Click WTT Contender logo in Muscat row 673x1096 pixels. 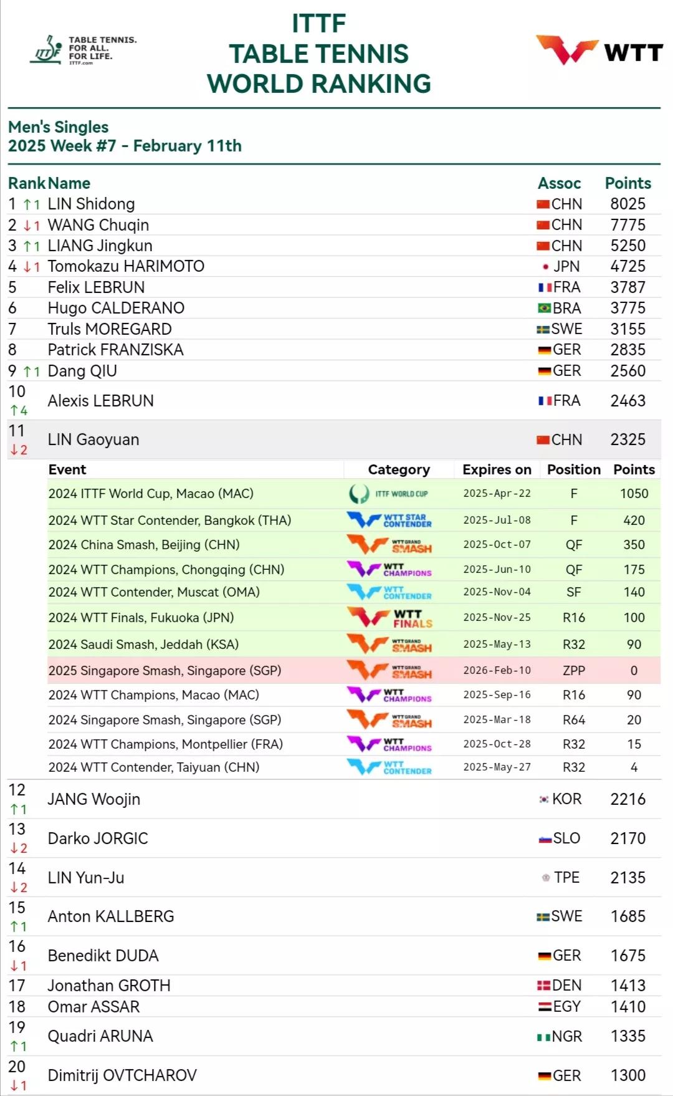(389, 592)
